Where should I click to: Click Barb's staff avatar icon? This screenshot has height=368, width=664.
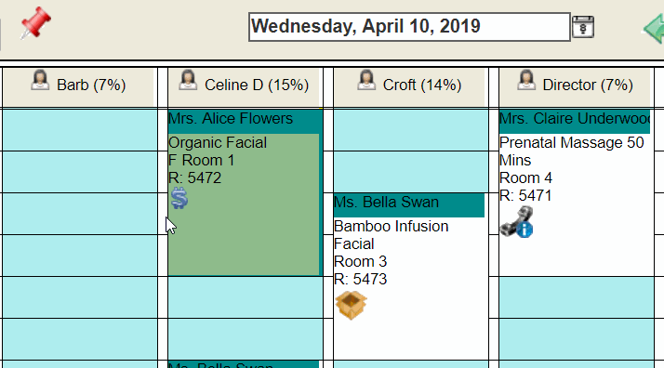click(x=40, y=80)
